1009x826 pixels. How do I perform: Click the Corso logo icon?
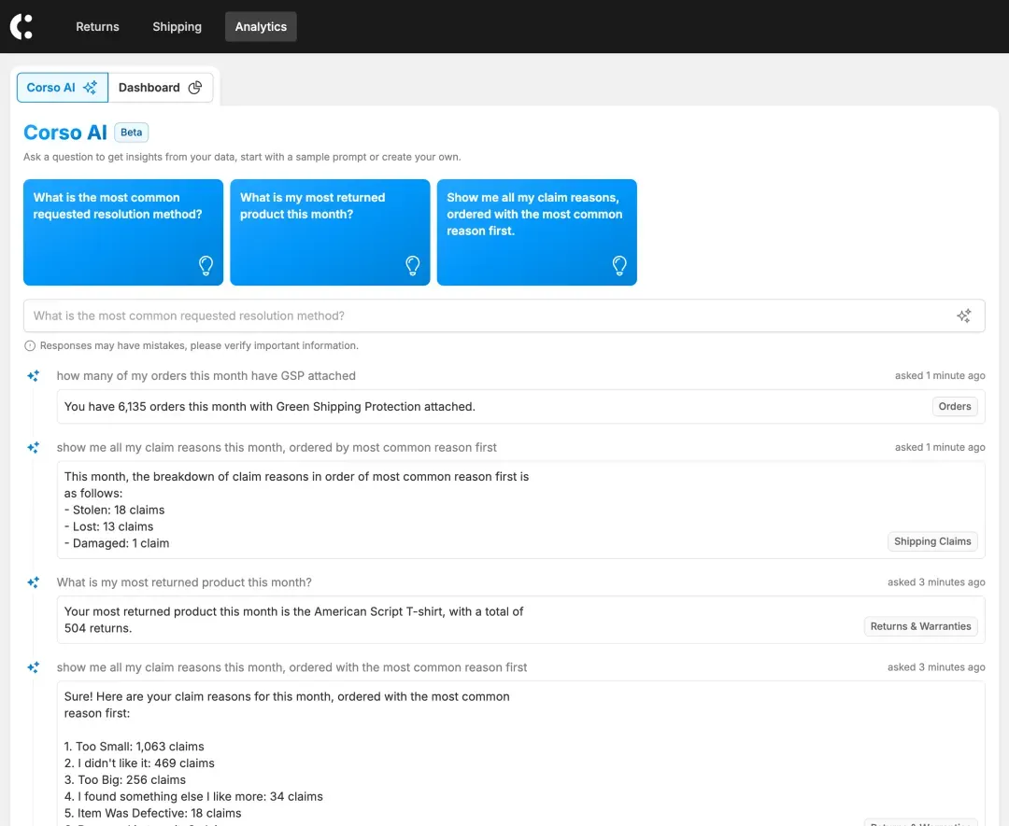coord(21,26)
